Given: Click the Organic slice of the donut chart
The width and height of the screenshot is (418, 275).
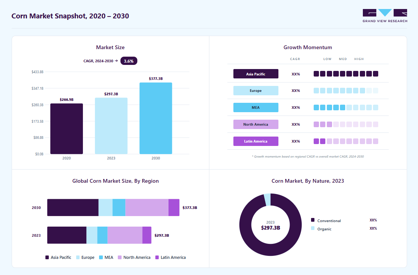Looking at the screenshot, I should point(268,200).
